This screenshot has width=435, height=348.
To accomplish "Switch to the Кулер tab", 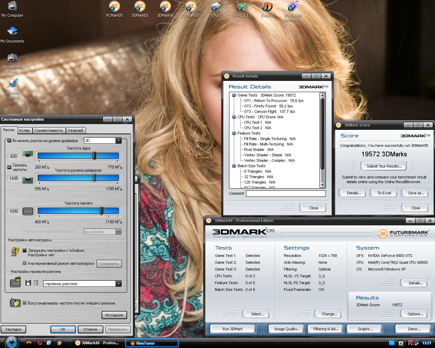I will 24,130.
